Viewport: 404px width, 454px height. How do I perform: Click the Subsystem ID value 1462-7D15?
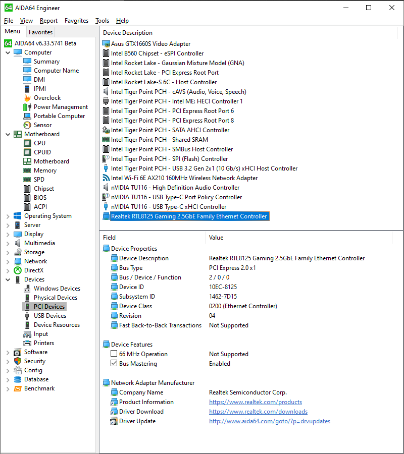[x=223, y=297]
